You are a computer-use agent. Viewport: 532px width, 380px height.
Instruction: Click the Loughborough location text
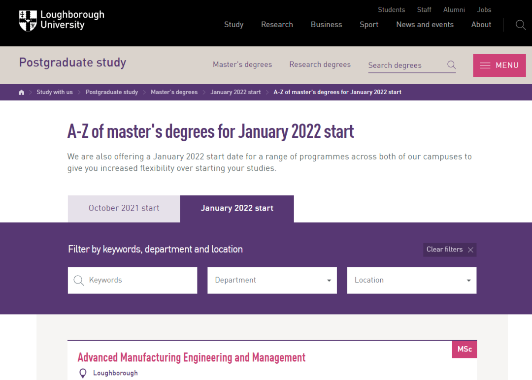pos(115,373)
